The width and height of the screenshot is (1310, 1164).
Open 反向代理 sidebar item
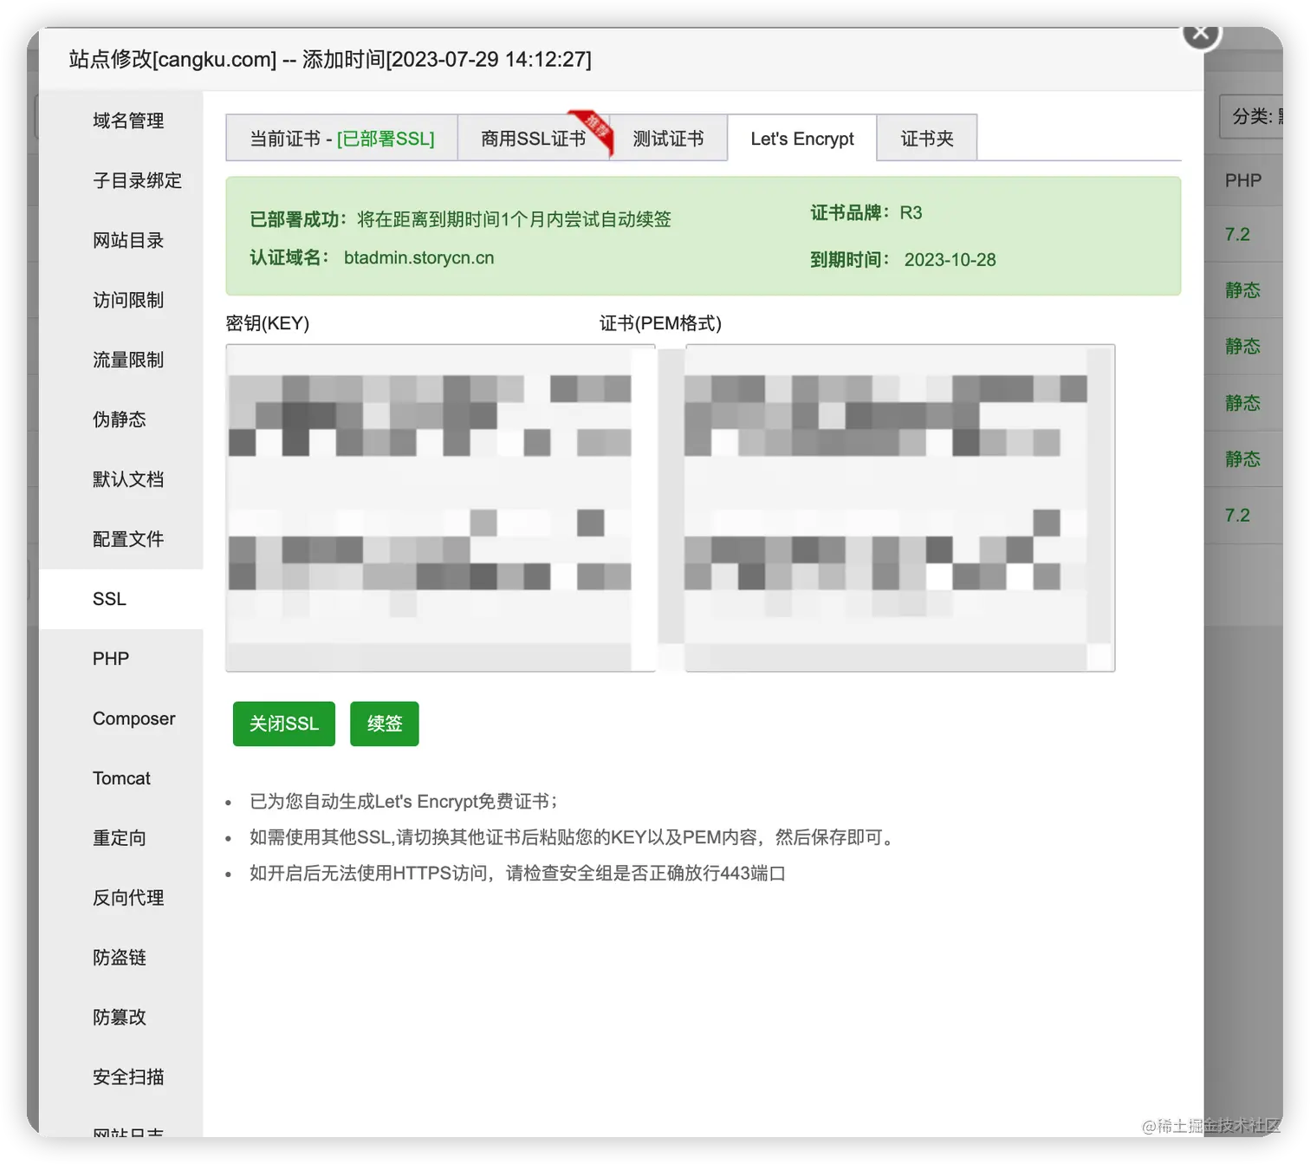[121, 898]
